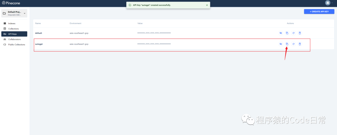Image resolution: width=337 pixels, height=135 pixels.
Task: Click the Value column header
Action: point(140,23)
